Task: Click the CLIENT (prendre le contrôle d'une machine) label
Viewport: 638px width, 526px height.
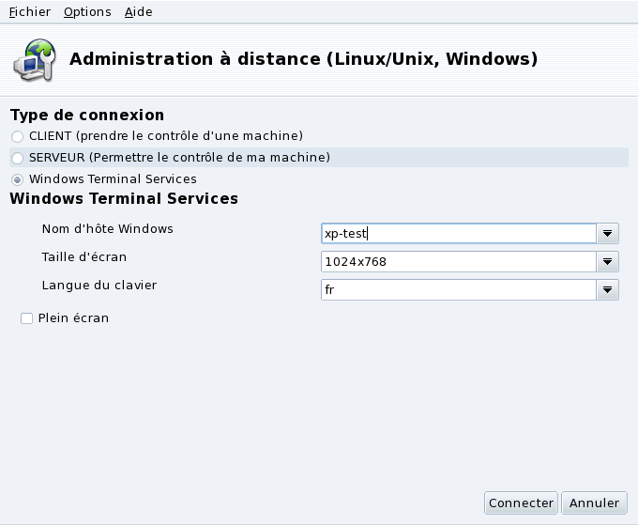Action: tap(166, 136)
